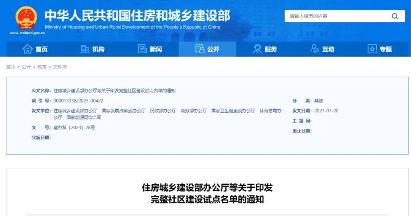Click 民政部办公厅 in issuing units
The image size is (411, 216).
[163, 111]
